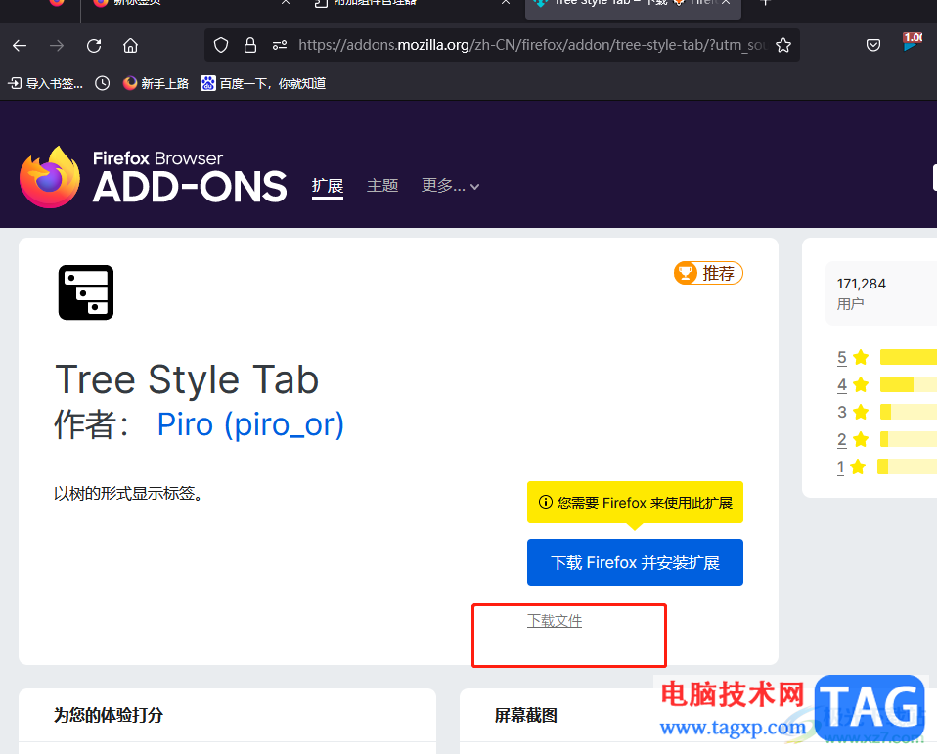Viewport: 937px width, 754px height.
Task: Open 5-star reviews link
Action: click(842, 357)
